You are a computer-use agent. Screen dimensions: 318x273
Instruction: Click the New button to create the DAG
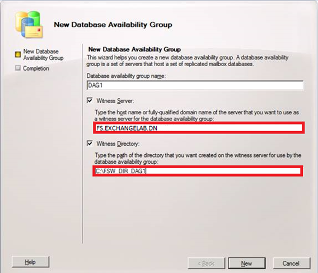coord(247,263)
